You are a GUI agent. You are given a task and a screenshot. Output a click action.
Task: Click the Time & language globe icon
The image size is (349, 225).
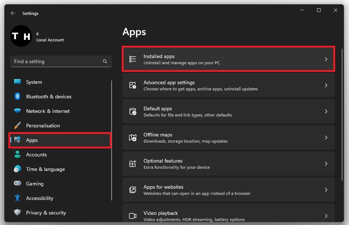pos(17,169)
